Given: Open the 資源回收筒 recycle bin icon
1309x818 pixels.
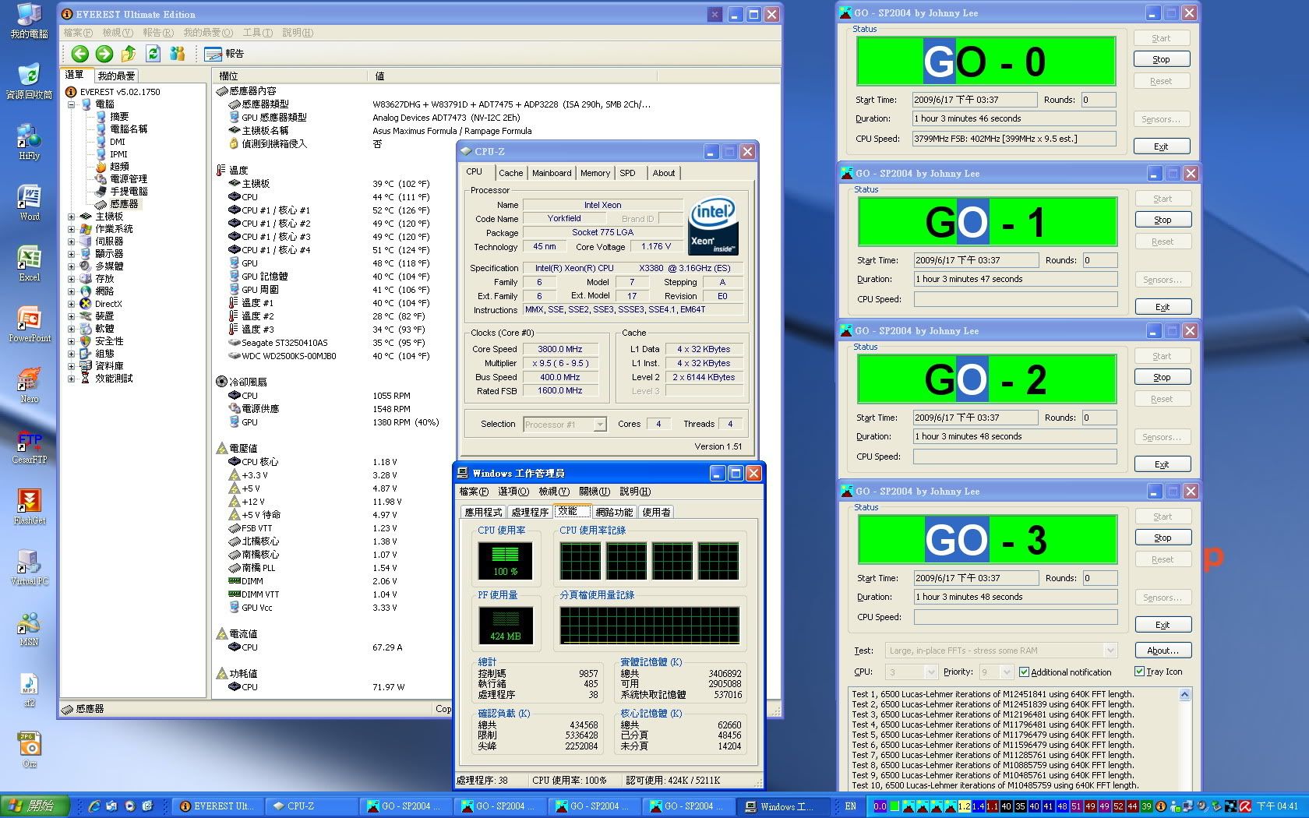Looking at the screenshot, I should (29, 82).
